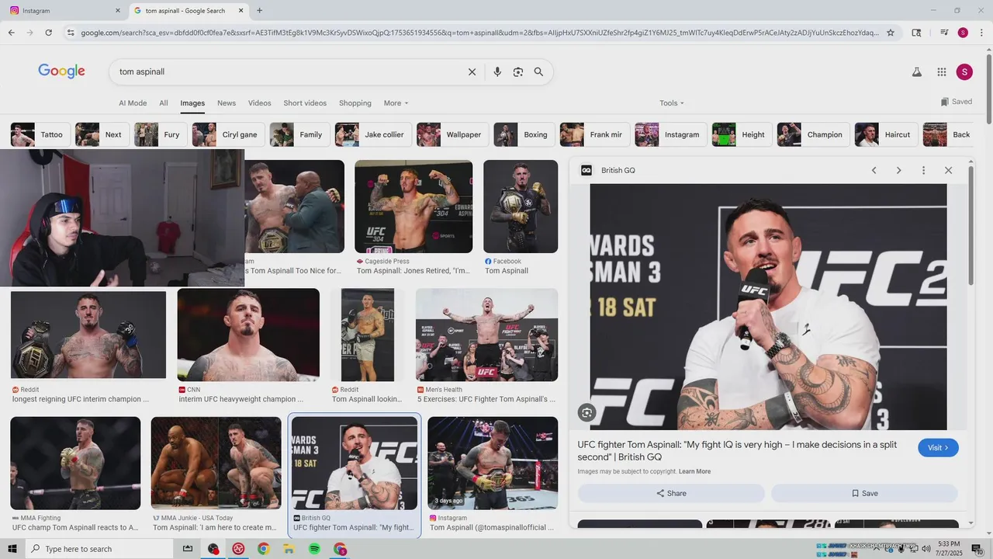Open the volume control in system tray

(926, 549)
